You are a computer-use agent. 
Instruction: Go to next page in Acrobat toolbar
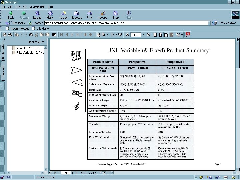pyautogui.click(x=72, y=35)
